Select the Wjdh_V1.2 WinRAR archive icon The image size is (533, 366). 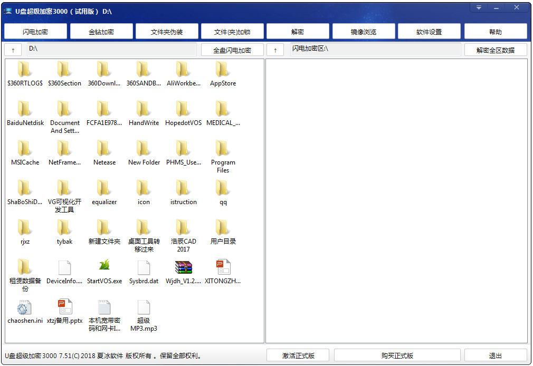[x=183, y=267]
